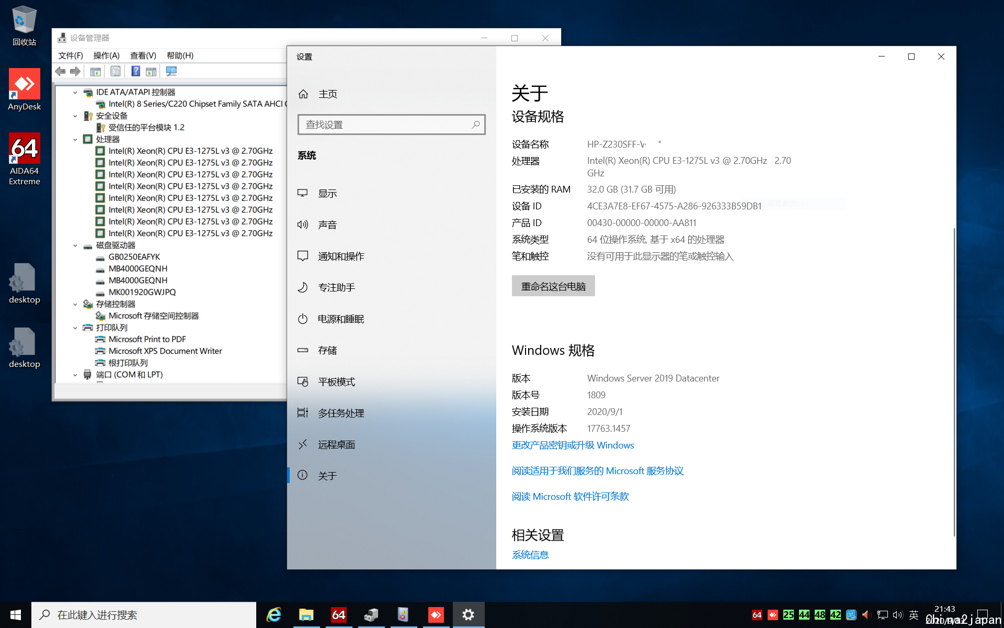Click AIDA64 system tray icon

tap(757, 615)
